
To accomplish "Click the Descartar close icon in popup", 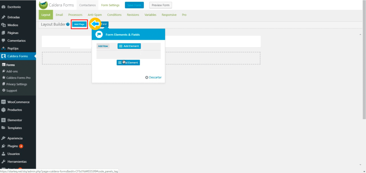I will pos(147,78).
